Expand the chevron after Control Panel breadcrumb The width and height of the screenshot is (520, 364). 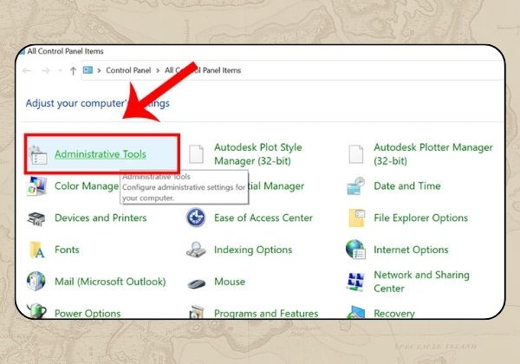point(158,70)
